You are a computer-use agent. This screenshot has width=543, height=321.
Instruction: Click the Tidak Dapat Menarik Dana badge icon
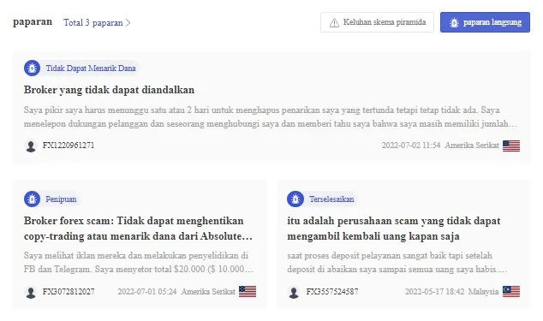pyautogui.click(x=32, y=68)
